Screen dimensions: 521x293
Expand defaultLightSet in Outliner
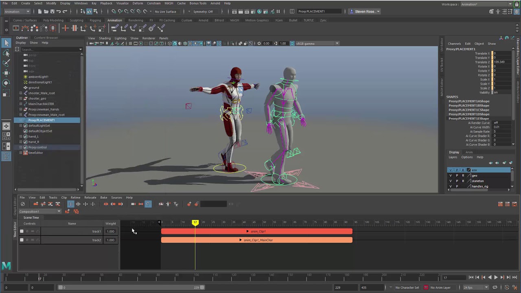coord(21,126)
